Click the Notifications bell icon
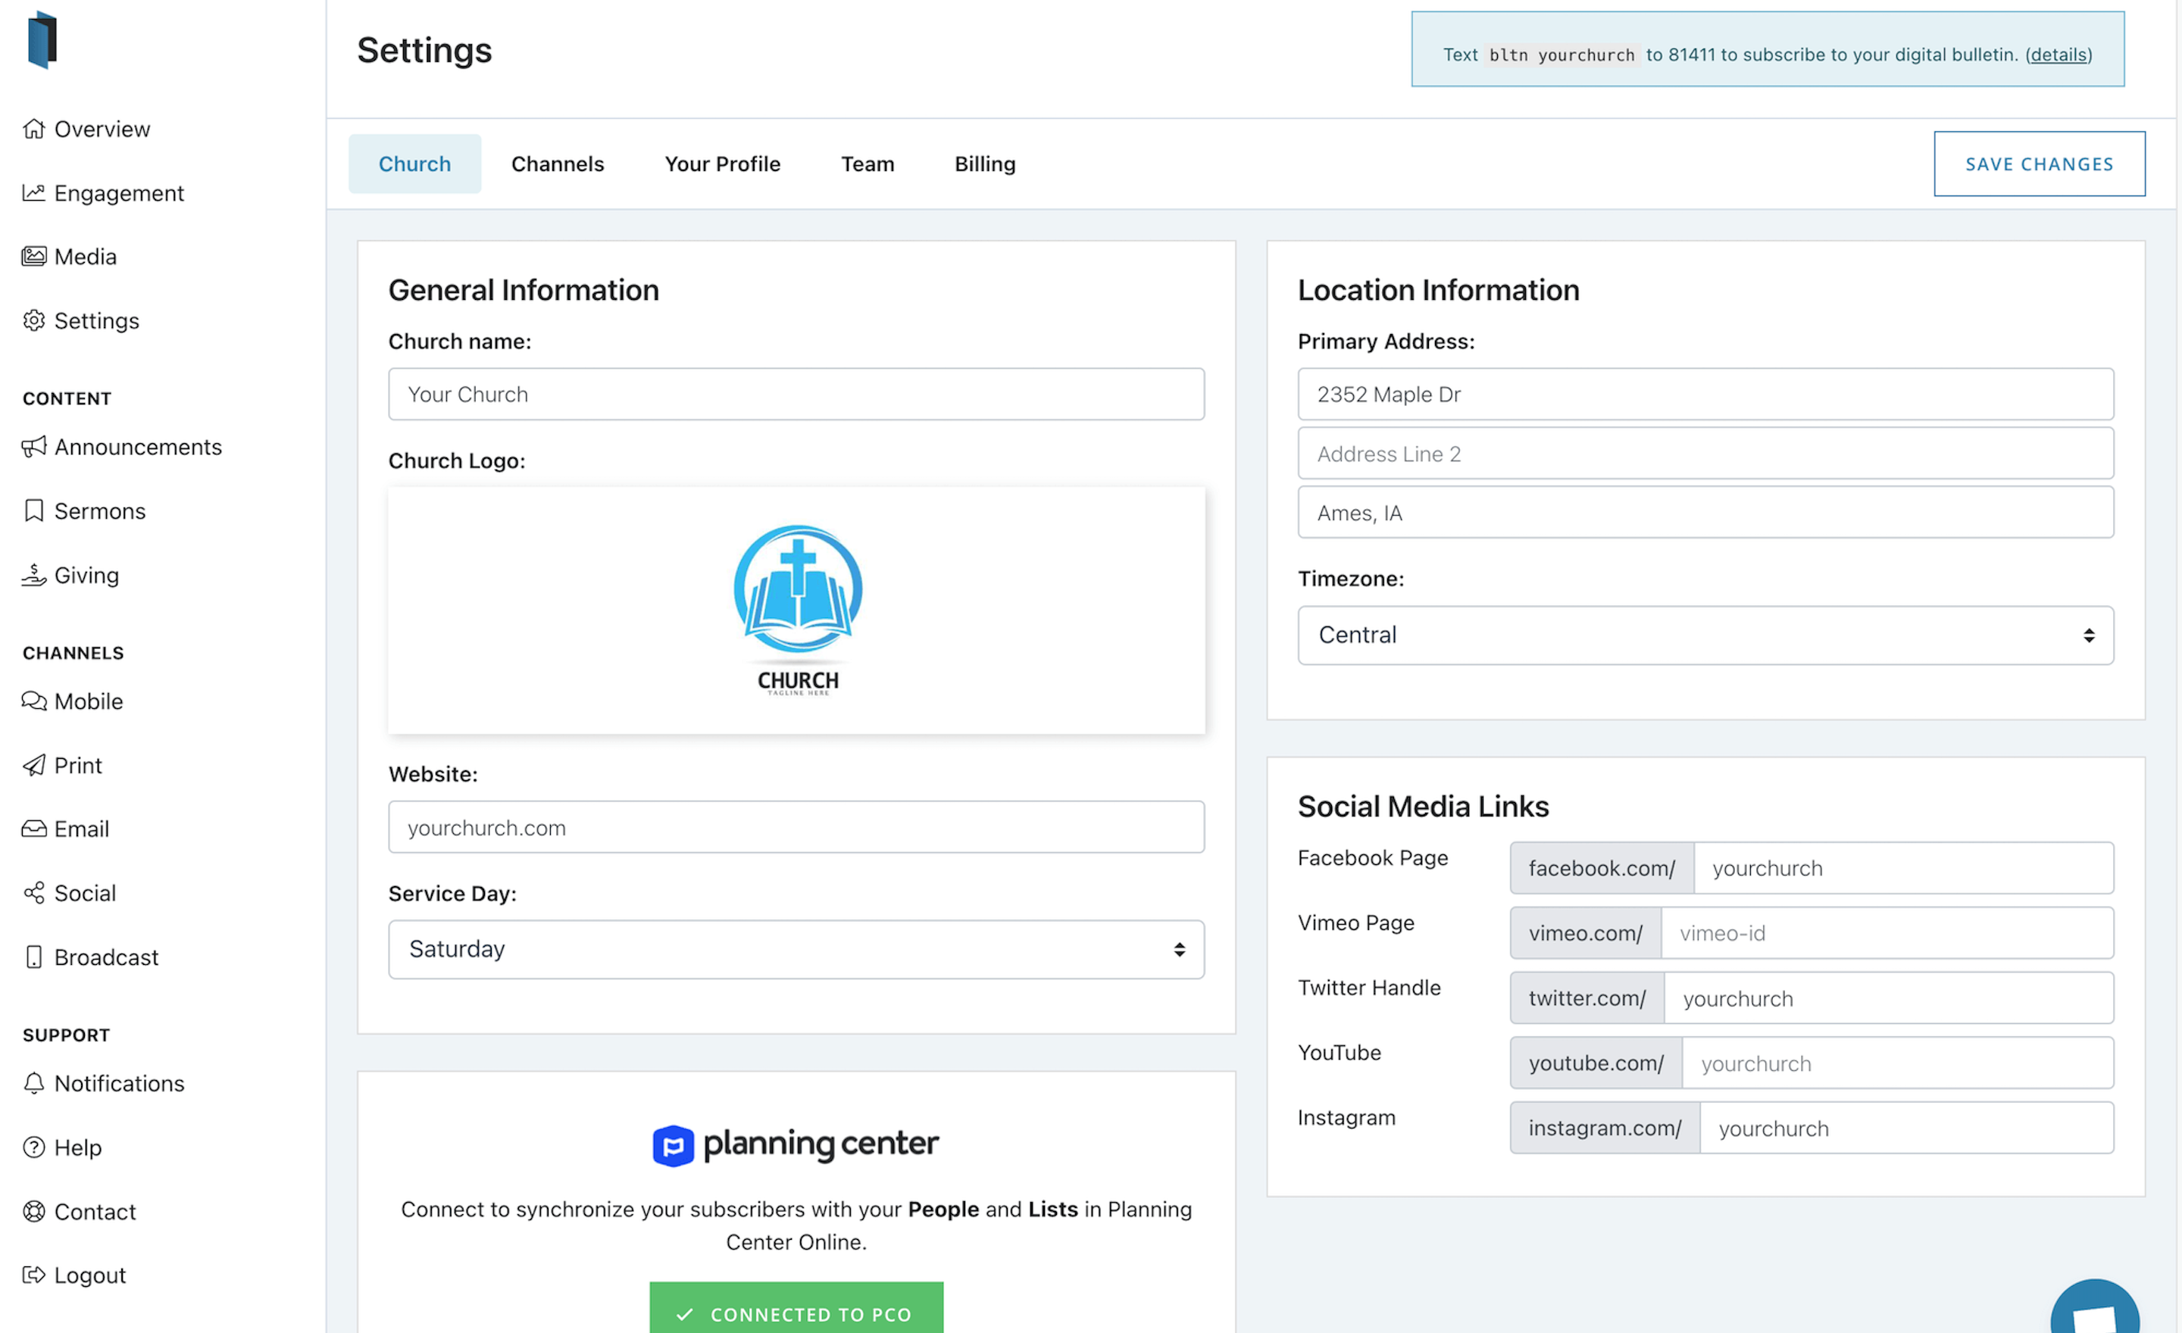This screenshot has height=1333, width=2182. pyautogui.click(x=33, y=1082)
